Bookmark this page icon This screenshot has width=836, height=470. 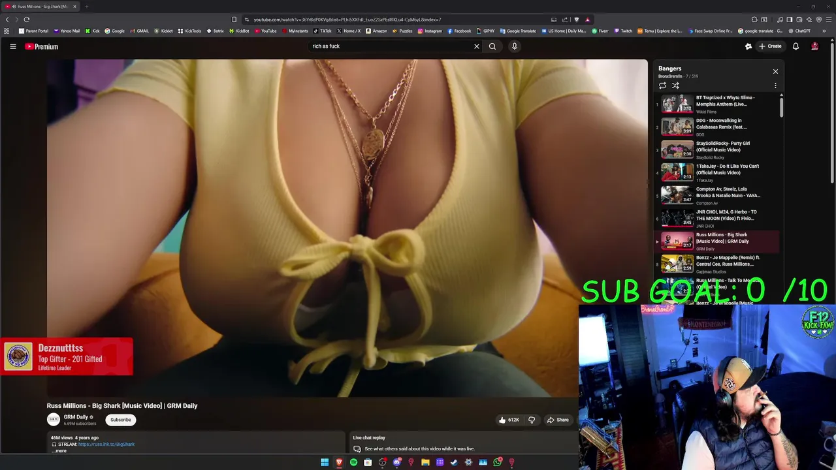pos(234,20)
